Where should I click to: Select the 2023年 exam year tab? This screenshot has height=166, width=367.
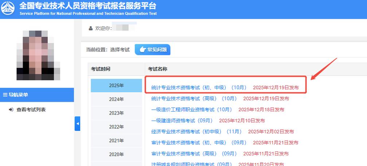(x=116, y=113)
